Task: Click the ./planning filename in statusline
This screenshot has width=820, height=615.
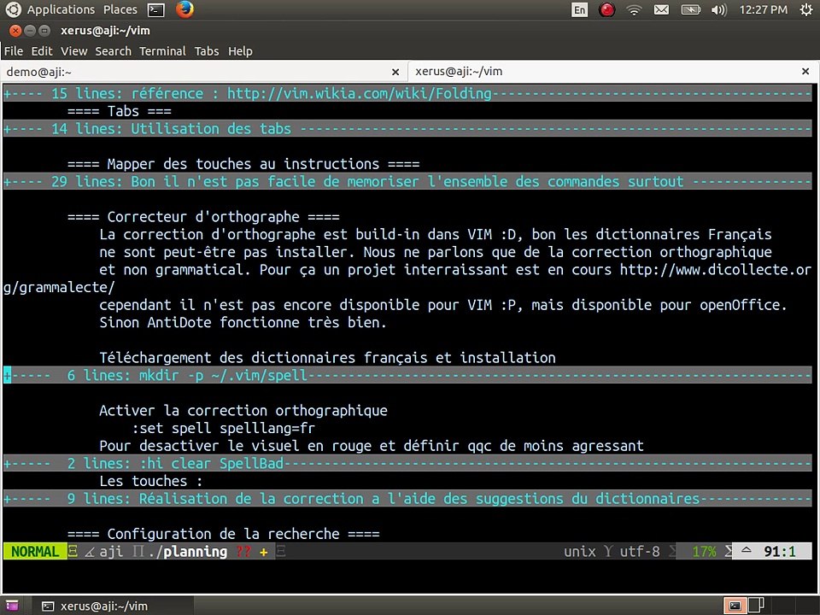Action: click(x=188, y=552)
